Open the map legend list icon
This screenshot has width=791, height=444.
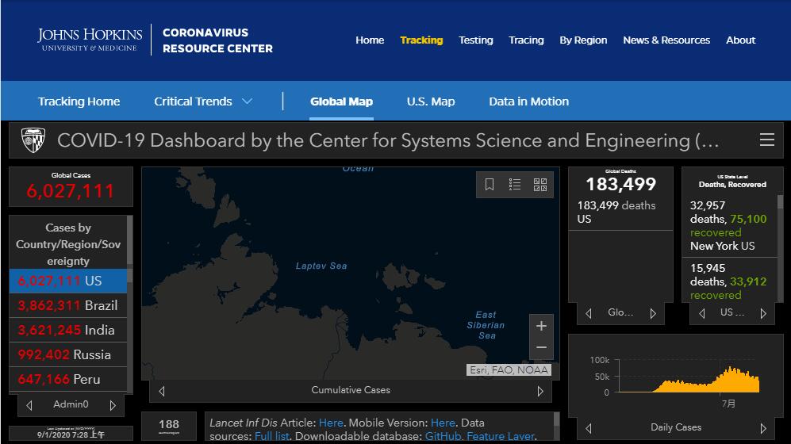(x=515, y=185)
